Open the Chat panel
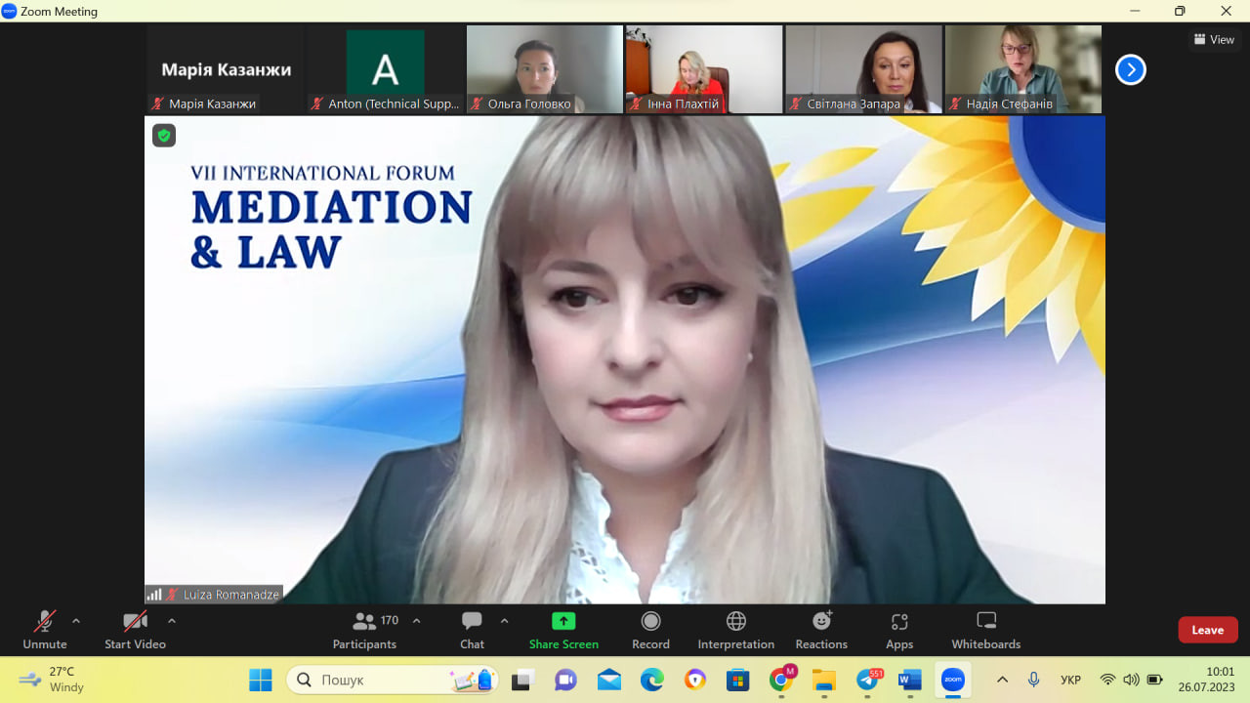Screen dimensions: 1250x703 pyautogui.click(x=472, y=630)
